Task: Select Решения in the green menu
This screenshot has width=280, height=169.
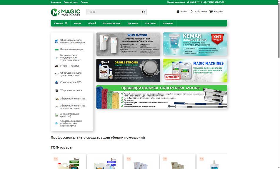Action: 168,23
